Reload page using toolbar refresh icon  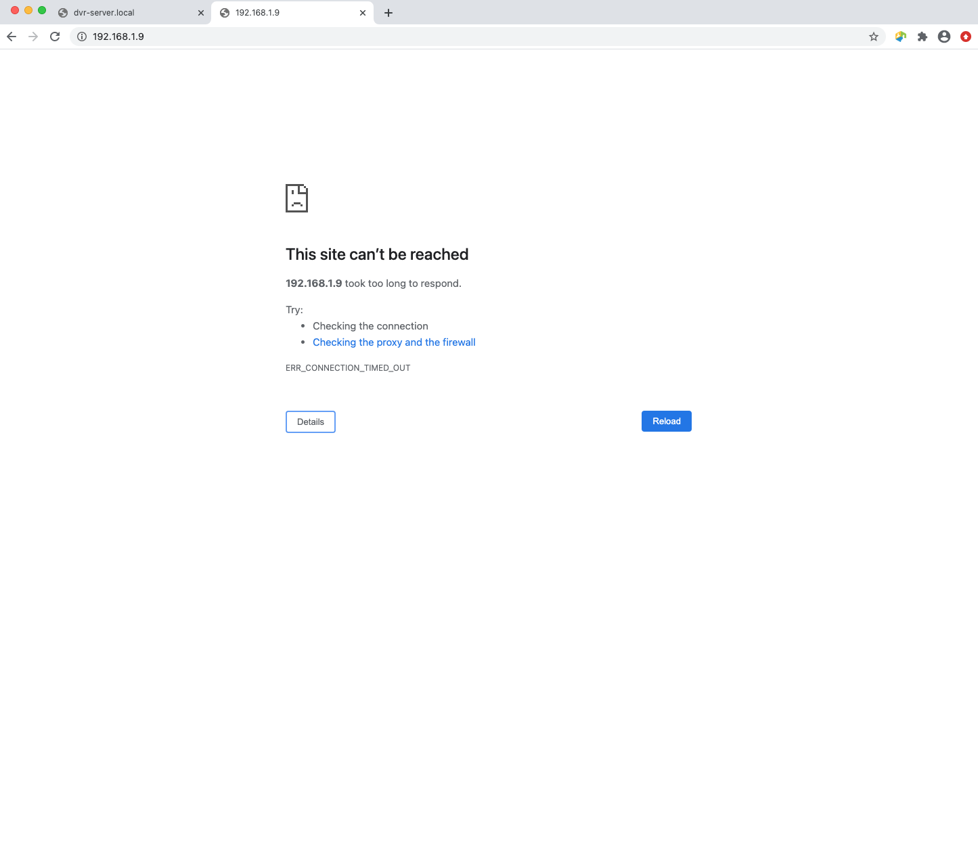coord(55,37)
